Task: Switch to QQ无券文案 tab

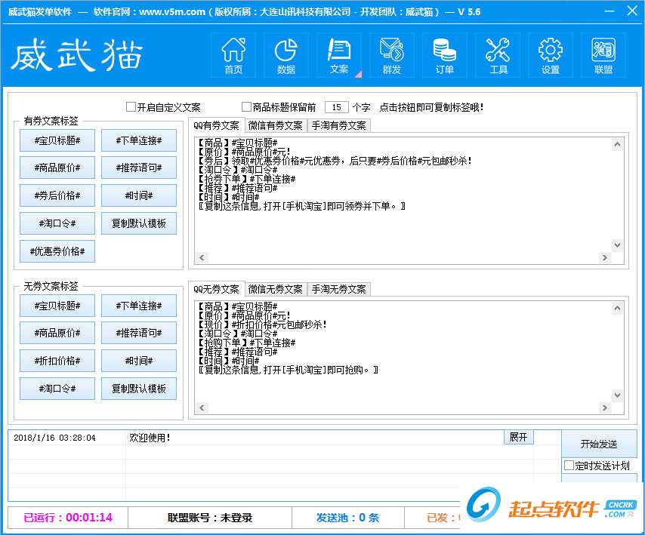Action: coord(216,289)
